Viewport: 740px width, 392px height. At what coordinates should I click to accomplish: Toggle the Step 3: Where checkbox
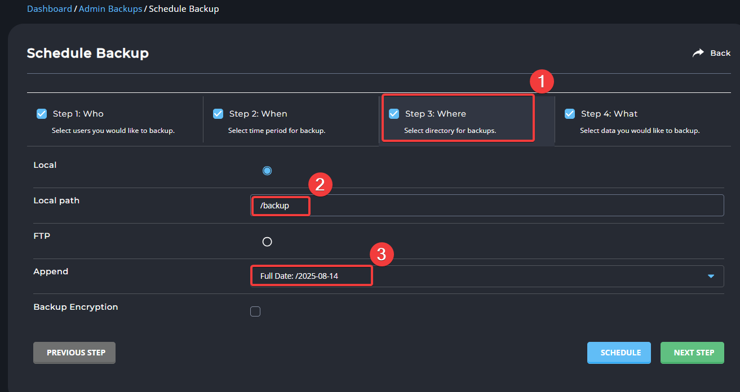tap(395, 114)
